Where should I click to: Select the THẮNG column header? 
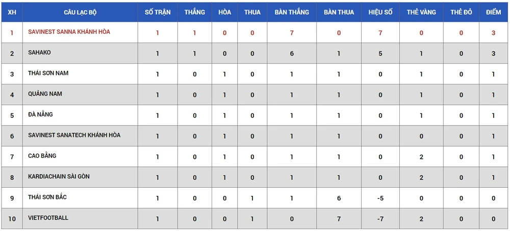[x=194, y=12]
